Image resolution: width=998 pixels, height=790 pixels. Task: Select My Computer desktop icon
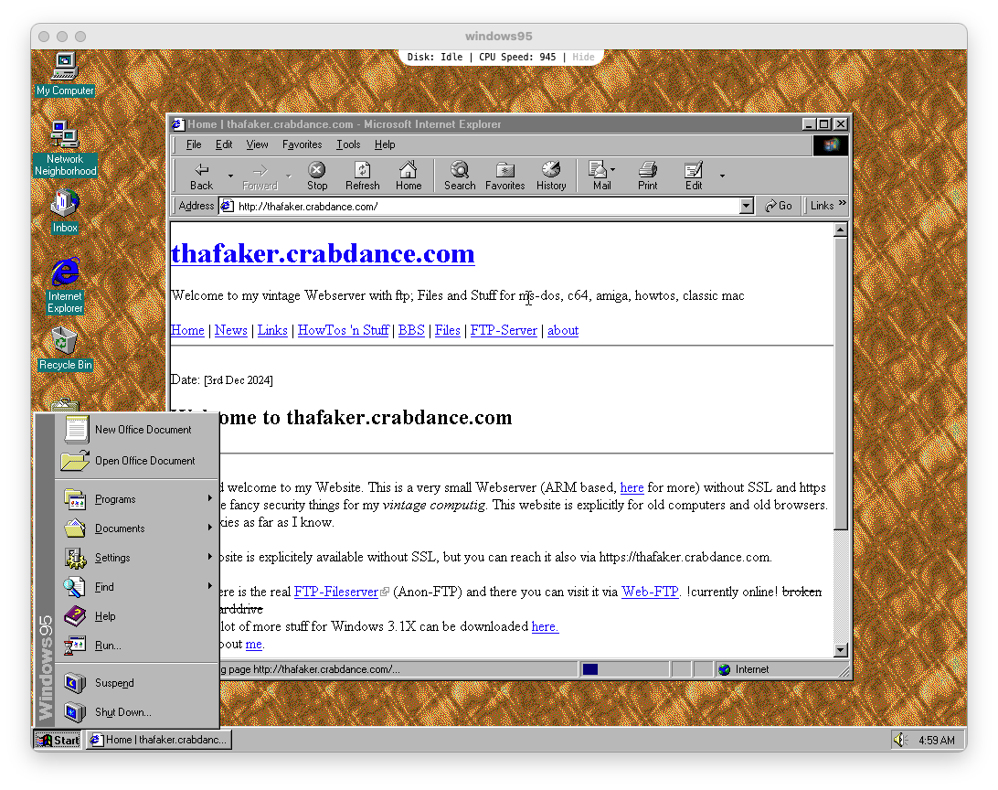64,69
